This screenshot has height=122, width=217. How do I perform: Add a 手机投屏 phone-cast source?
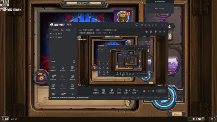tap(111, 91)
